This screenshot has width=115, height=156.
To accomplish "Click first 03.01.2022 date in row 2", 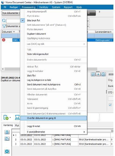I will (x=26, y=140).
